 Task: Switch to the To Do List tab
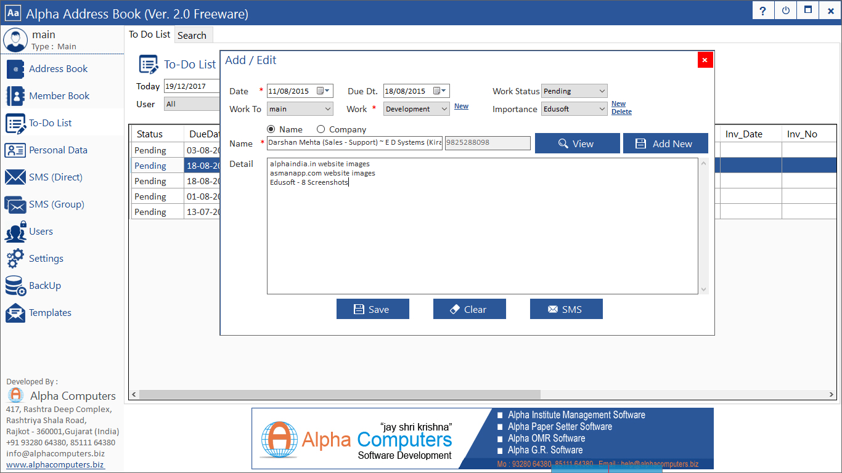(x=149, y=34)
